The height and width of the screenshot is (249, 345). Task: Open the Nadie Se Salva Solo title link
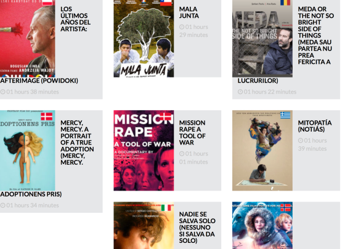(x=197, y=227)
